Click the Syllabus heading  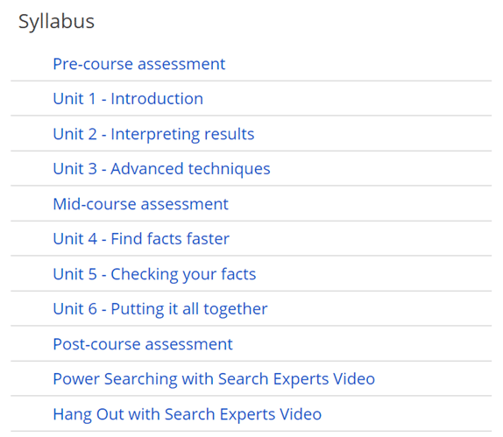coord(56,22)
